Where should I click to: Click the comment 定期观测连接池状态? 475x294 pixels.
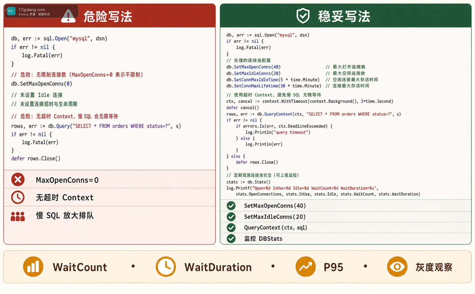pos(263,175)
